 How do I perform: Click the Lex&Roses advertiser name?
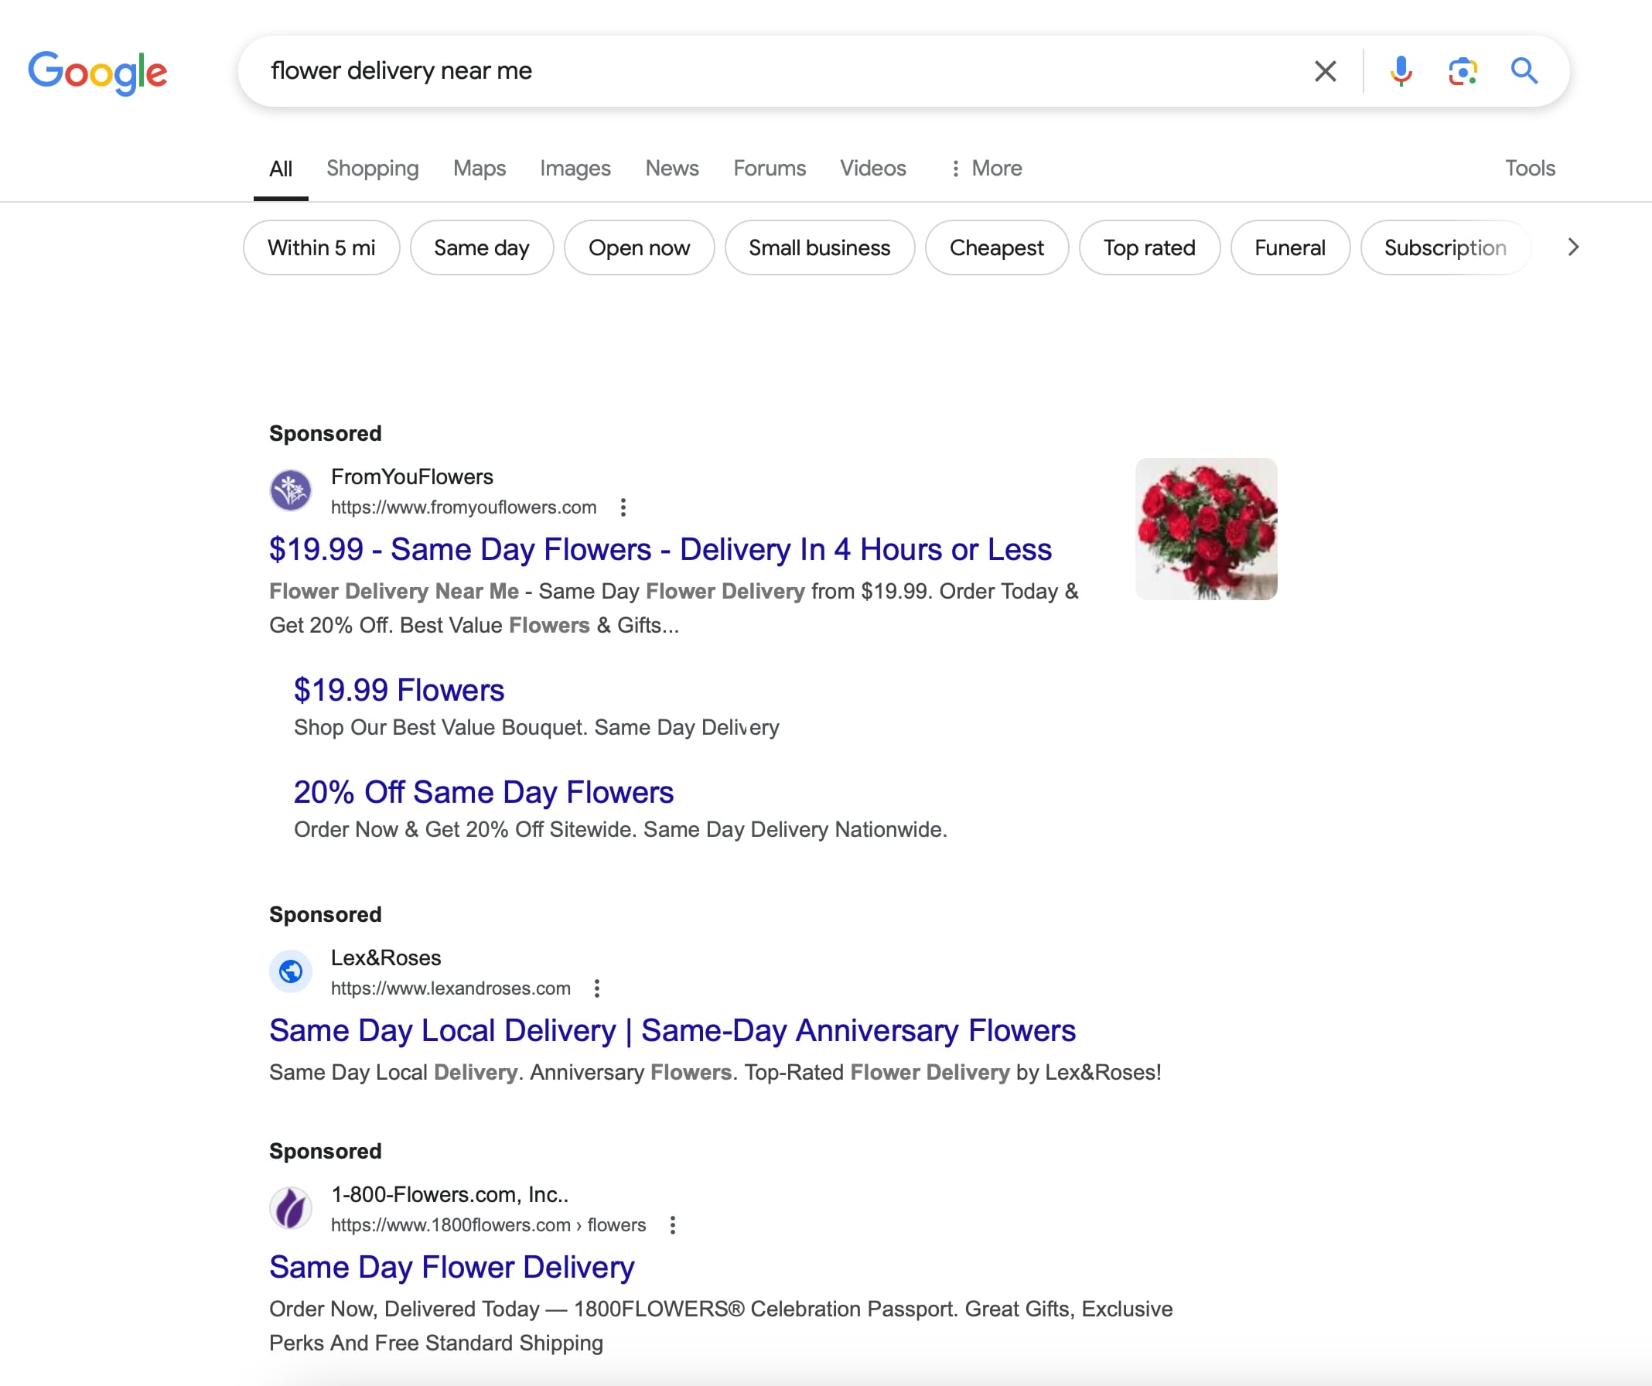click(x=385, y=958)
